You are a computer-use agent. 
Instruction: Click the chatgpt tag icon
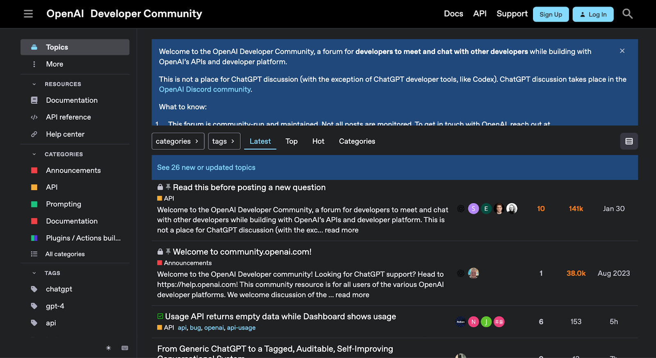[x=34, y=289]
